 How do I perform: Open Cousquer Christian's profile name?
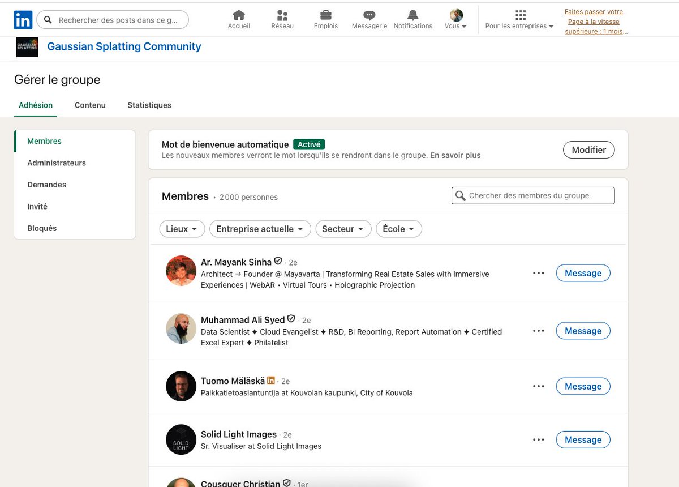pos(240,484)
